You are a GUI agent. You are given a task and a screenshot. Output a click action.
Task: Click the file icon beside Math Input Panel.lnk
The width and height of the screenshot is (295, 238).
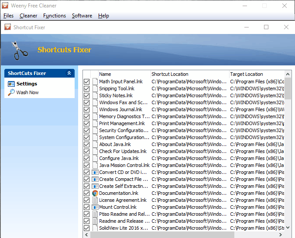tap(95, 82)
